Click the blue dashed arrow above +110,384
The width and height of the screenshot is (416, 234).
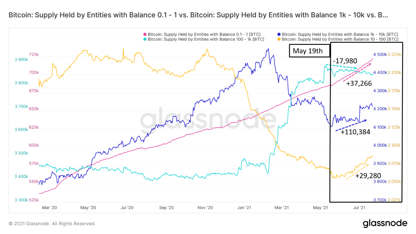pos(351,125)
